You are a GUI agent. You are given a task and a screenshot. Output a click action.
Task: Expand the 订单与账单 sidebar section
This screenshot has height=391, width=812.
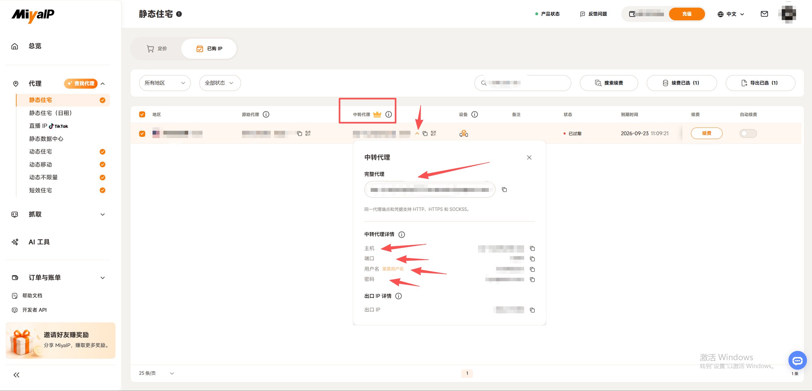[x=61, y=278]
